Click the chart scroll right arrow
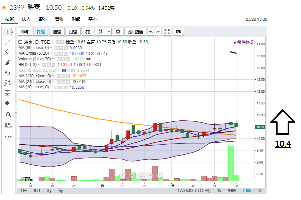 (160, 175)
